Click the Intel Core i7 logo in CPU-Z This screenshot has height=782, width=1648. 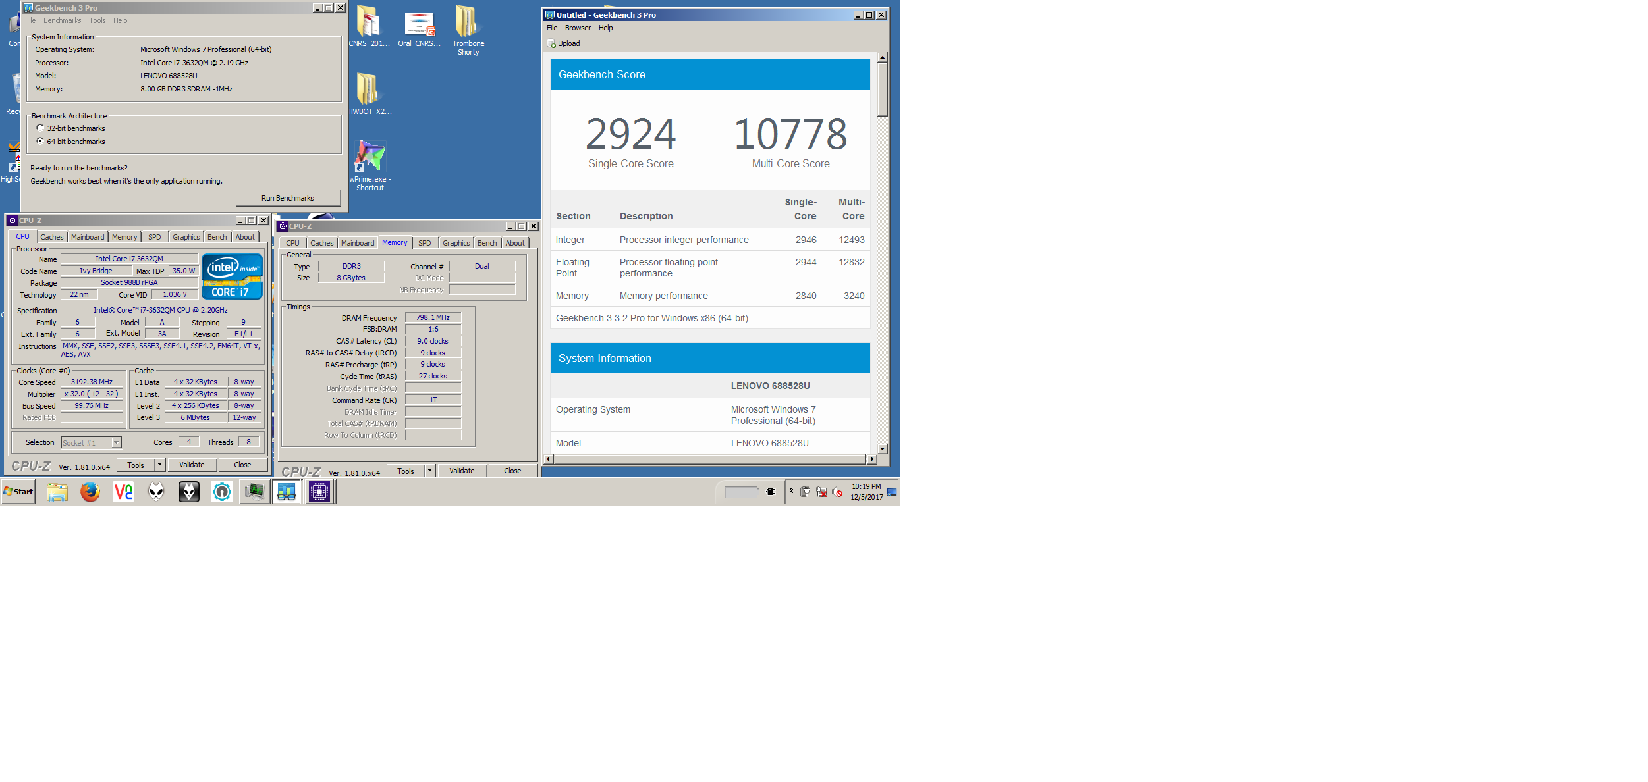[232, 276]
